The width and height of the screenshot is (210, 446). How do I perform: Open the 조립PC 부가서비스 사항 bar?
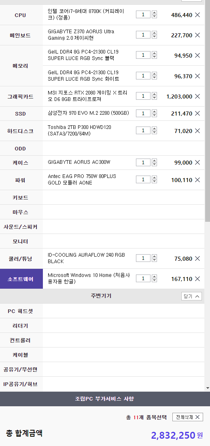tap(105, 399)
